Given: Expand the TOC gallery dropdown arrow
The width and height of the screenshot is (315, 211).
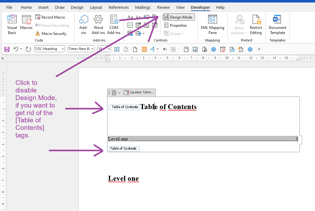Looking at the screenshot, I should pos(119,93).
